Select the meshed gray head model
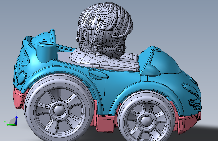The width and height of the screenshot is (218, 141). pos(104,30)
